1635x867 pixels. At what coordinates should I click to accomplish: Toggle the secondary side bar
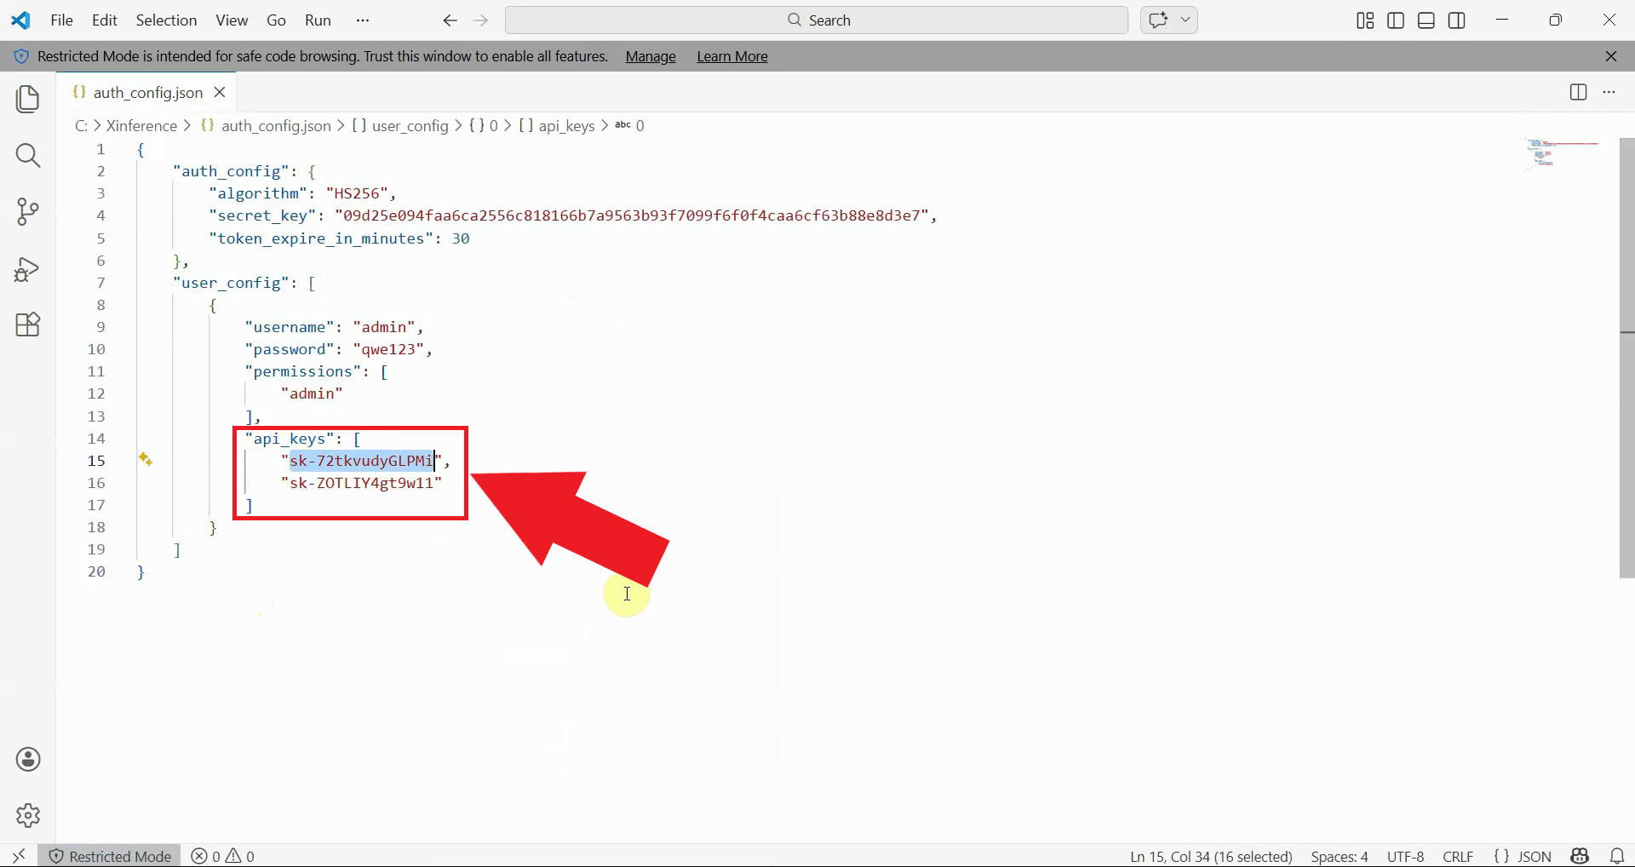coord(1456,20)
